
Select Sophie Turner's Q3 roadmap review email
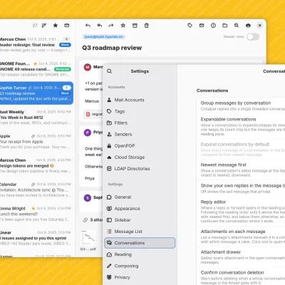click(x=36, y=93)
